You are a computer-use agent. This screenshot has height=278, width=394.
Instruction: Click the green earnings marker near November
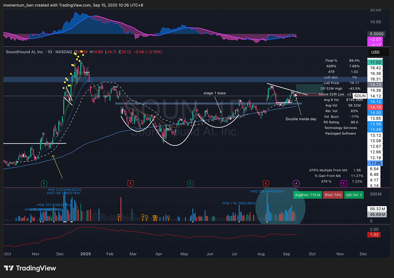point(44,183)
